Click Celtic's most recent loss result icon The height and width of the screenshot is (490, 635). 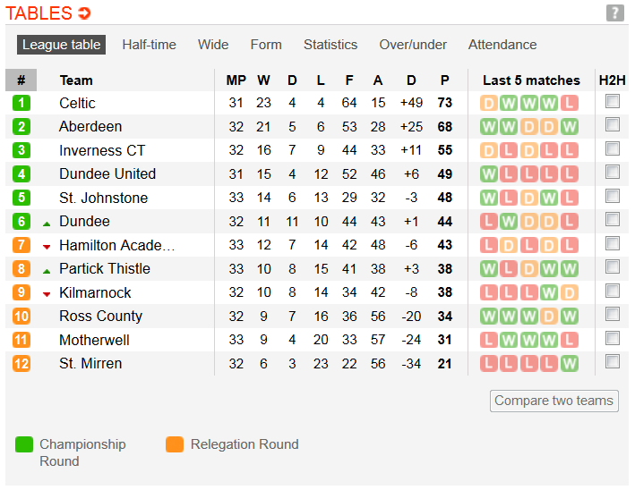point(570,103)
